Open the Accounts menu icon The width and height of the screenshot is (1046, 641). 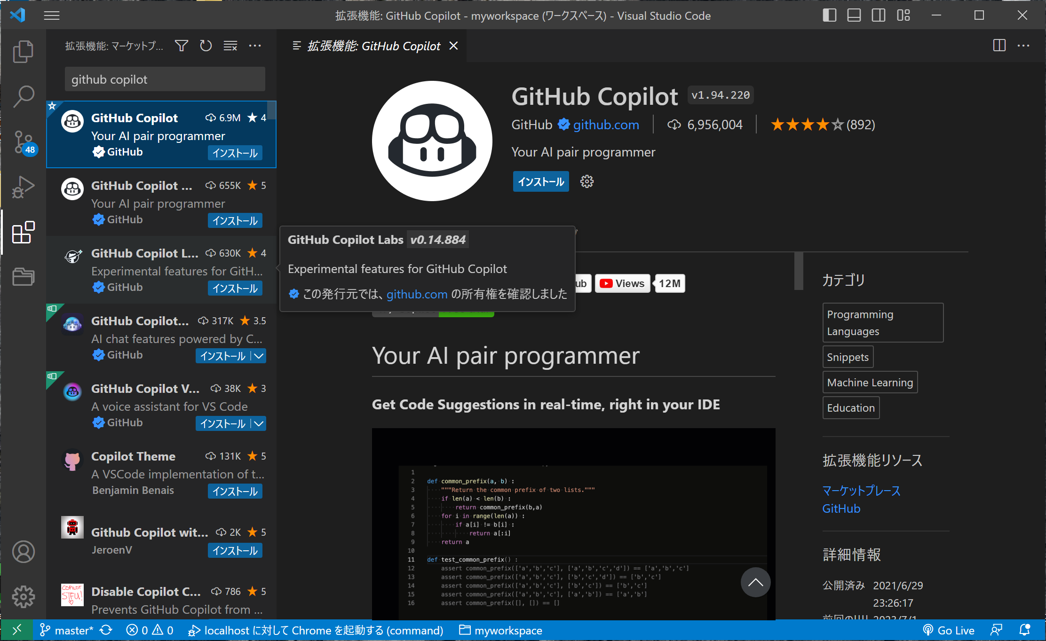pos(23,552)
